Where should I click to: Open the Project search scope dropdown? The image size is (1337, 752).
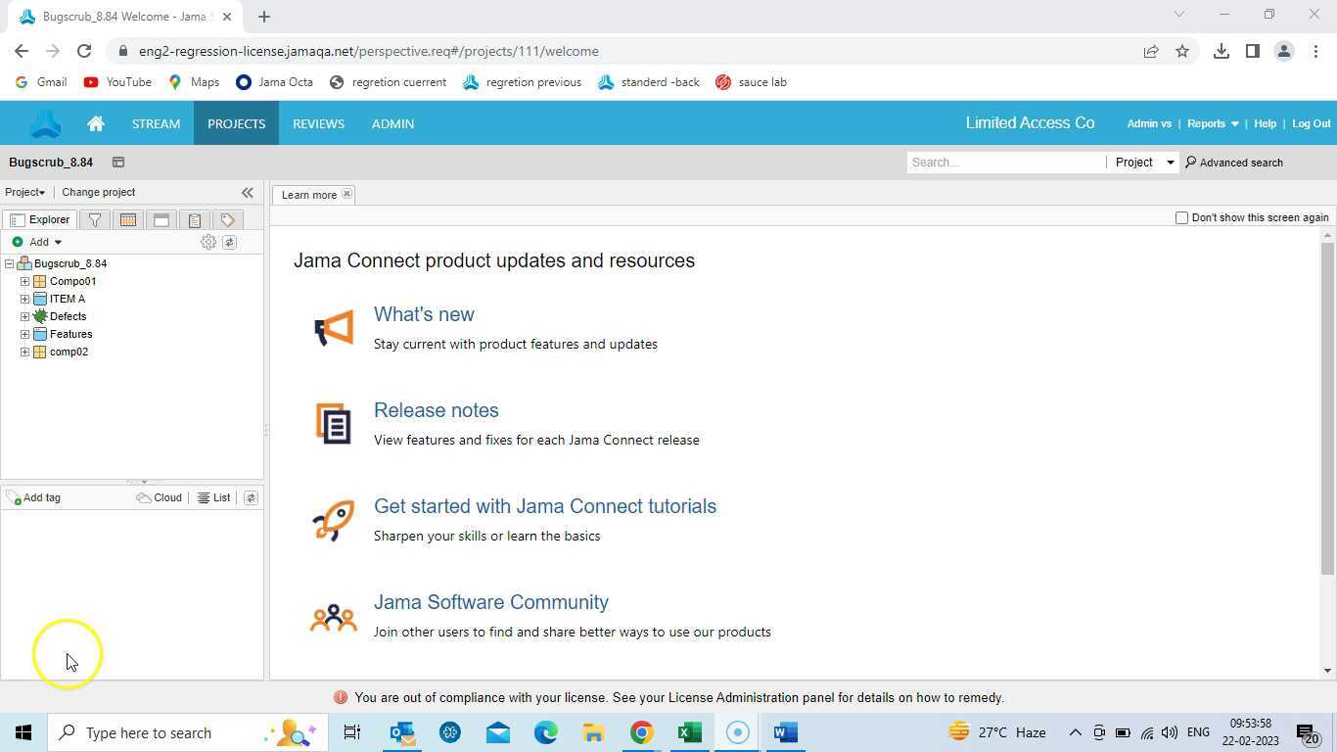(1145, 162)
